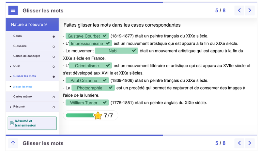Click the Cours completion circle
Screen dimensions: 261x151
tap(54, 36)
